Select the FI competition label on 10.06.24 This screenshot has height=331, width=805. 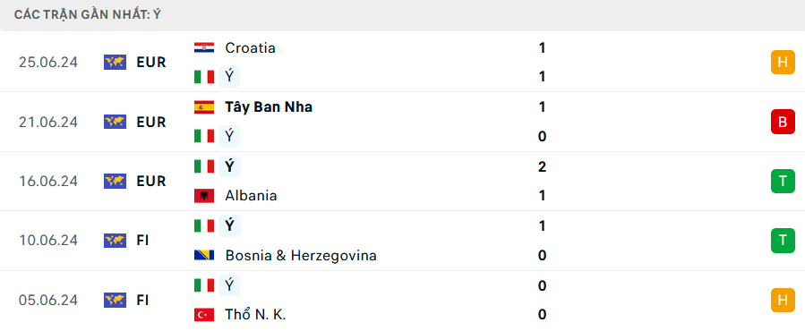142,240
